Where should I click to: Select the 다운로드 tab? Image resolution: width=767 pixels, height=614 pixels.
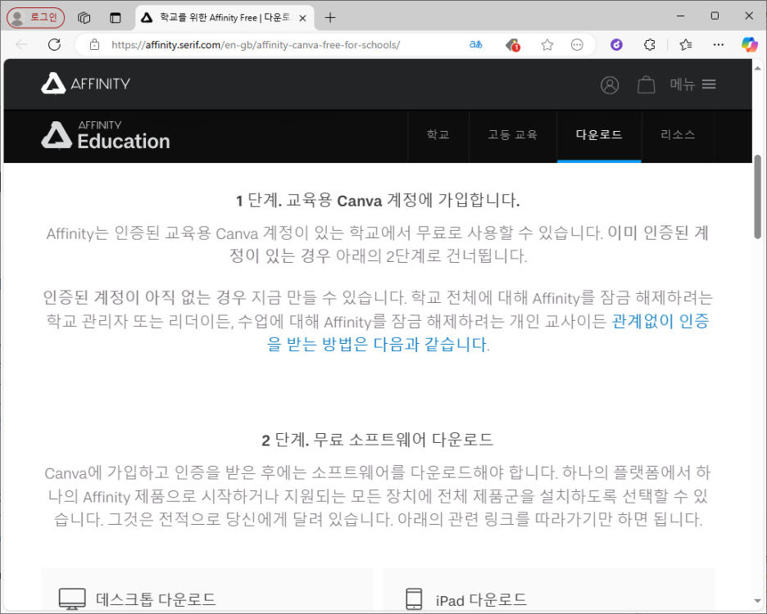pyautogui.click(x=599, y=135)
